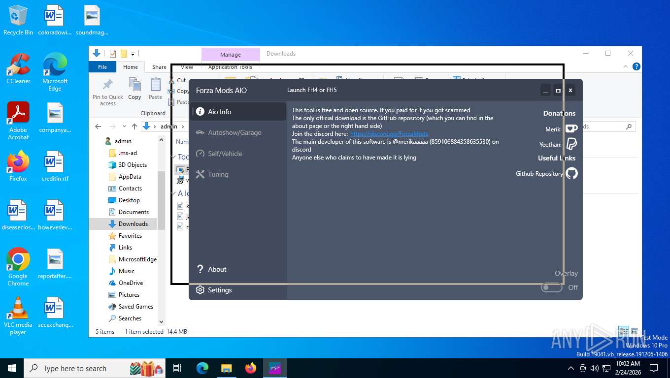Select the creditin.rtf desktop file
The width and height of the screenshot is (670, 378).
pos(55,167)
